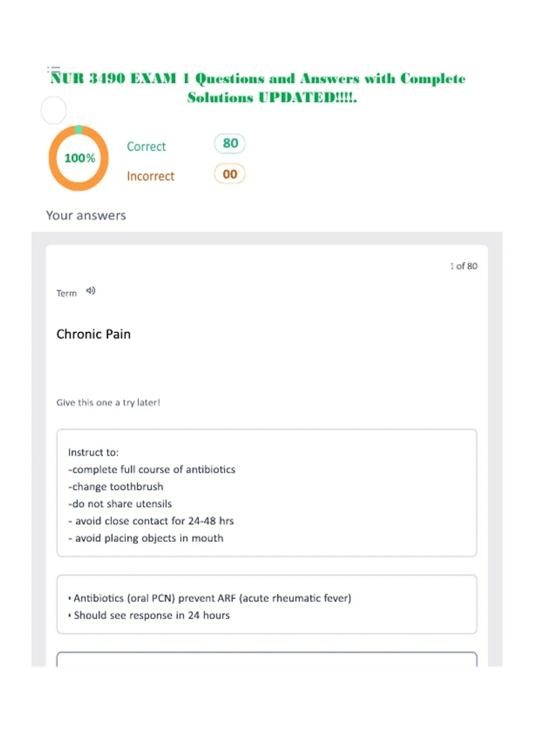
Task: Click the 1 of 80 question counter
Action: click(x=464, y=266)
